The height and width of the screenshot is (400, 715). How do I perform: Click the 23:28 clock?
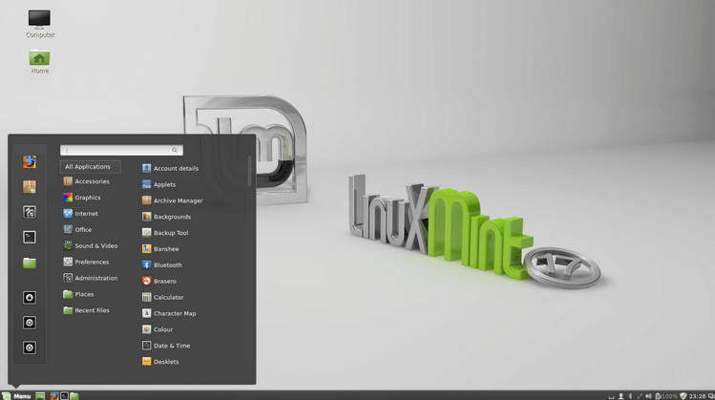697,396
